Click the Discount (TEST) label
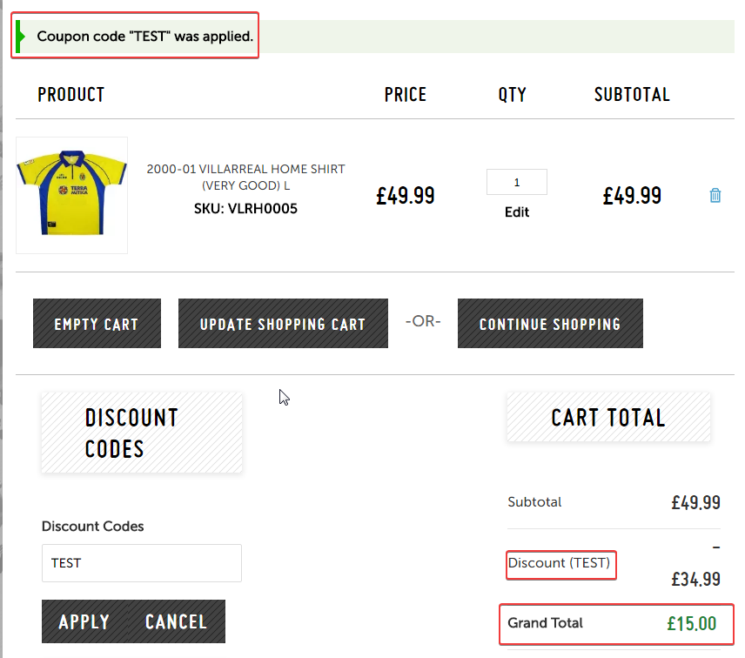Screen dimensions: 745x658 tap(560, 563)
